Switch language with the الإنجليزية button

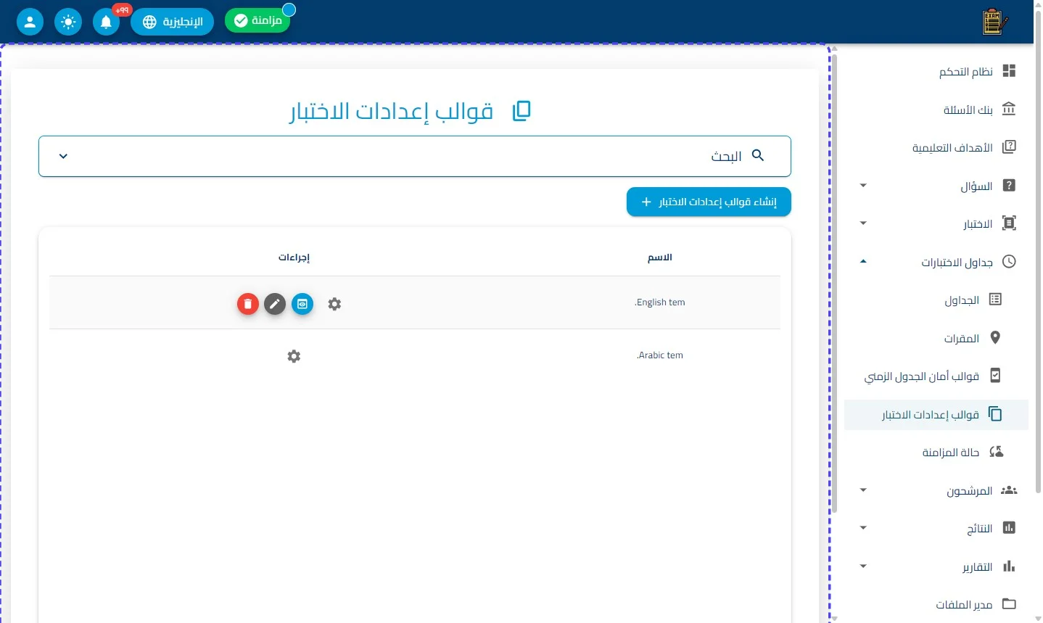[x=172, y=22]
